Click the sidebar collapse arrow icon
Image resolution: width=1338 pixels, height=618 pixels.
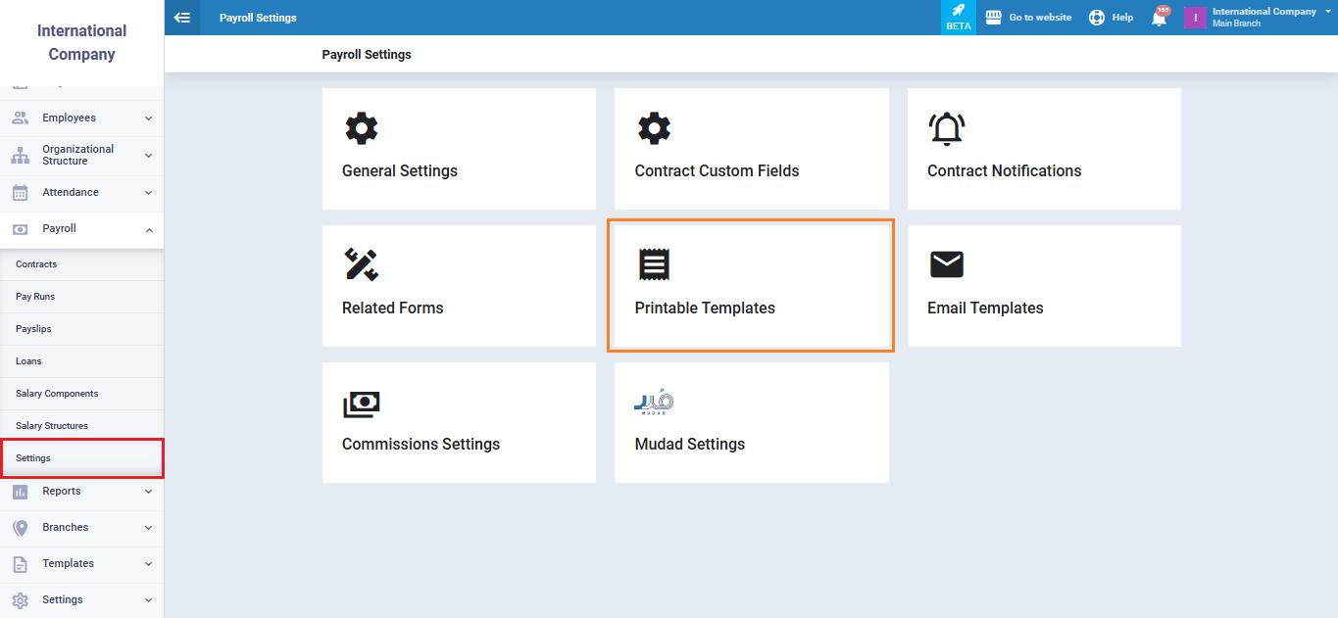181,18
